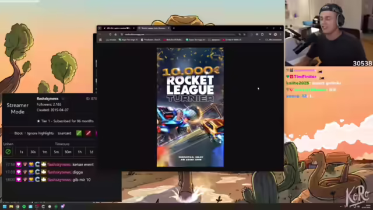This screenshot has width=373, height=210.
Task: Apply the 5m timeout
Action: pyautogui.click(x=56, y=152)
